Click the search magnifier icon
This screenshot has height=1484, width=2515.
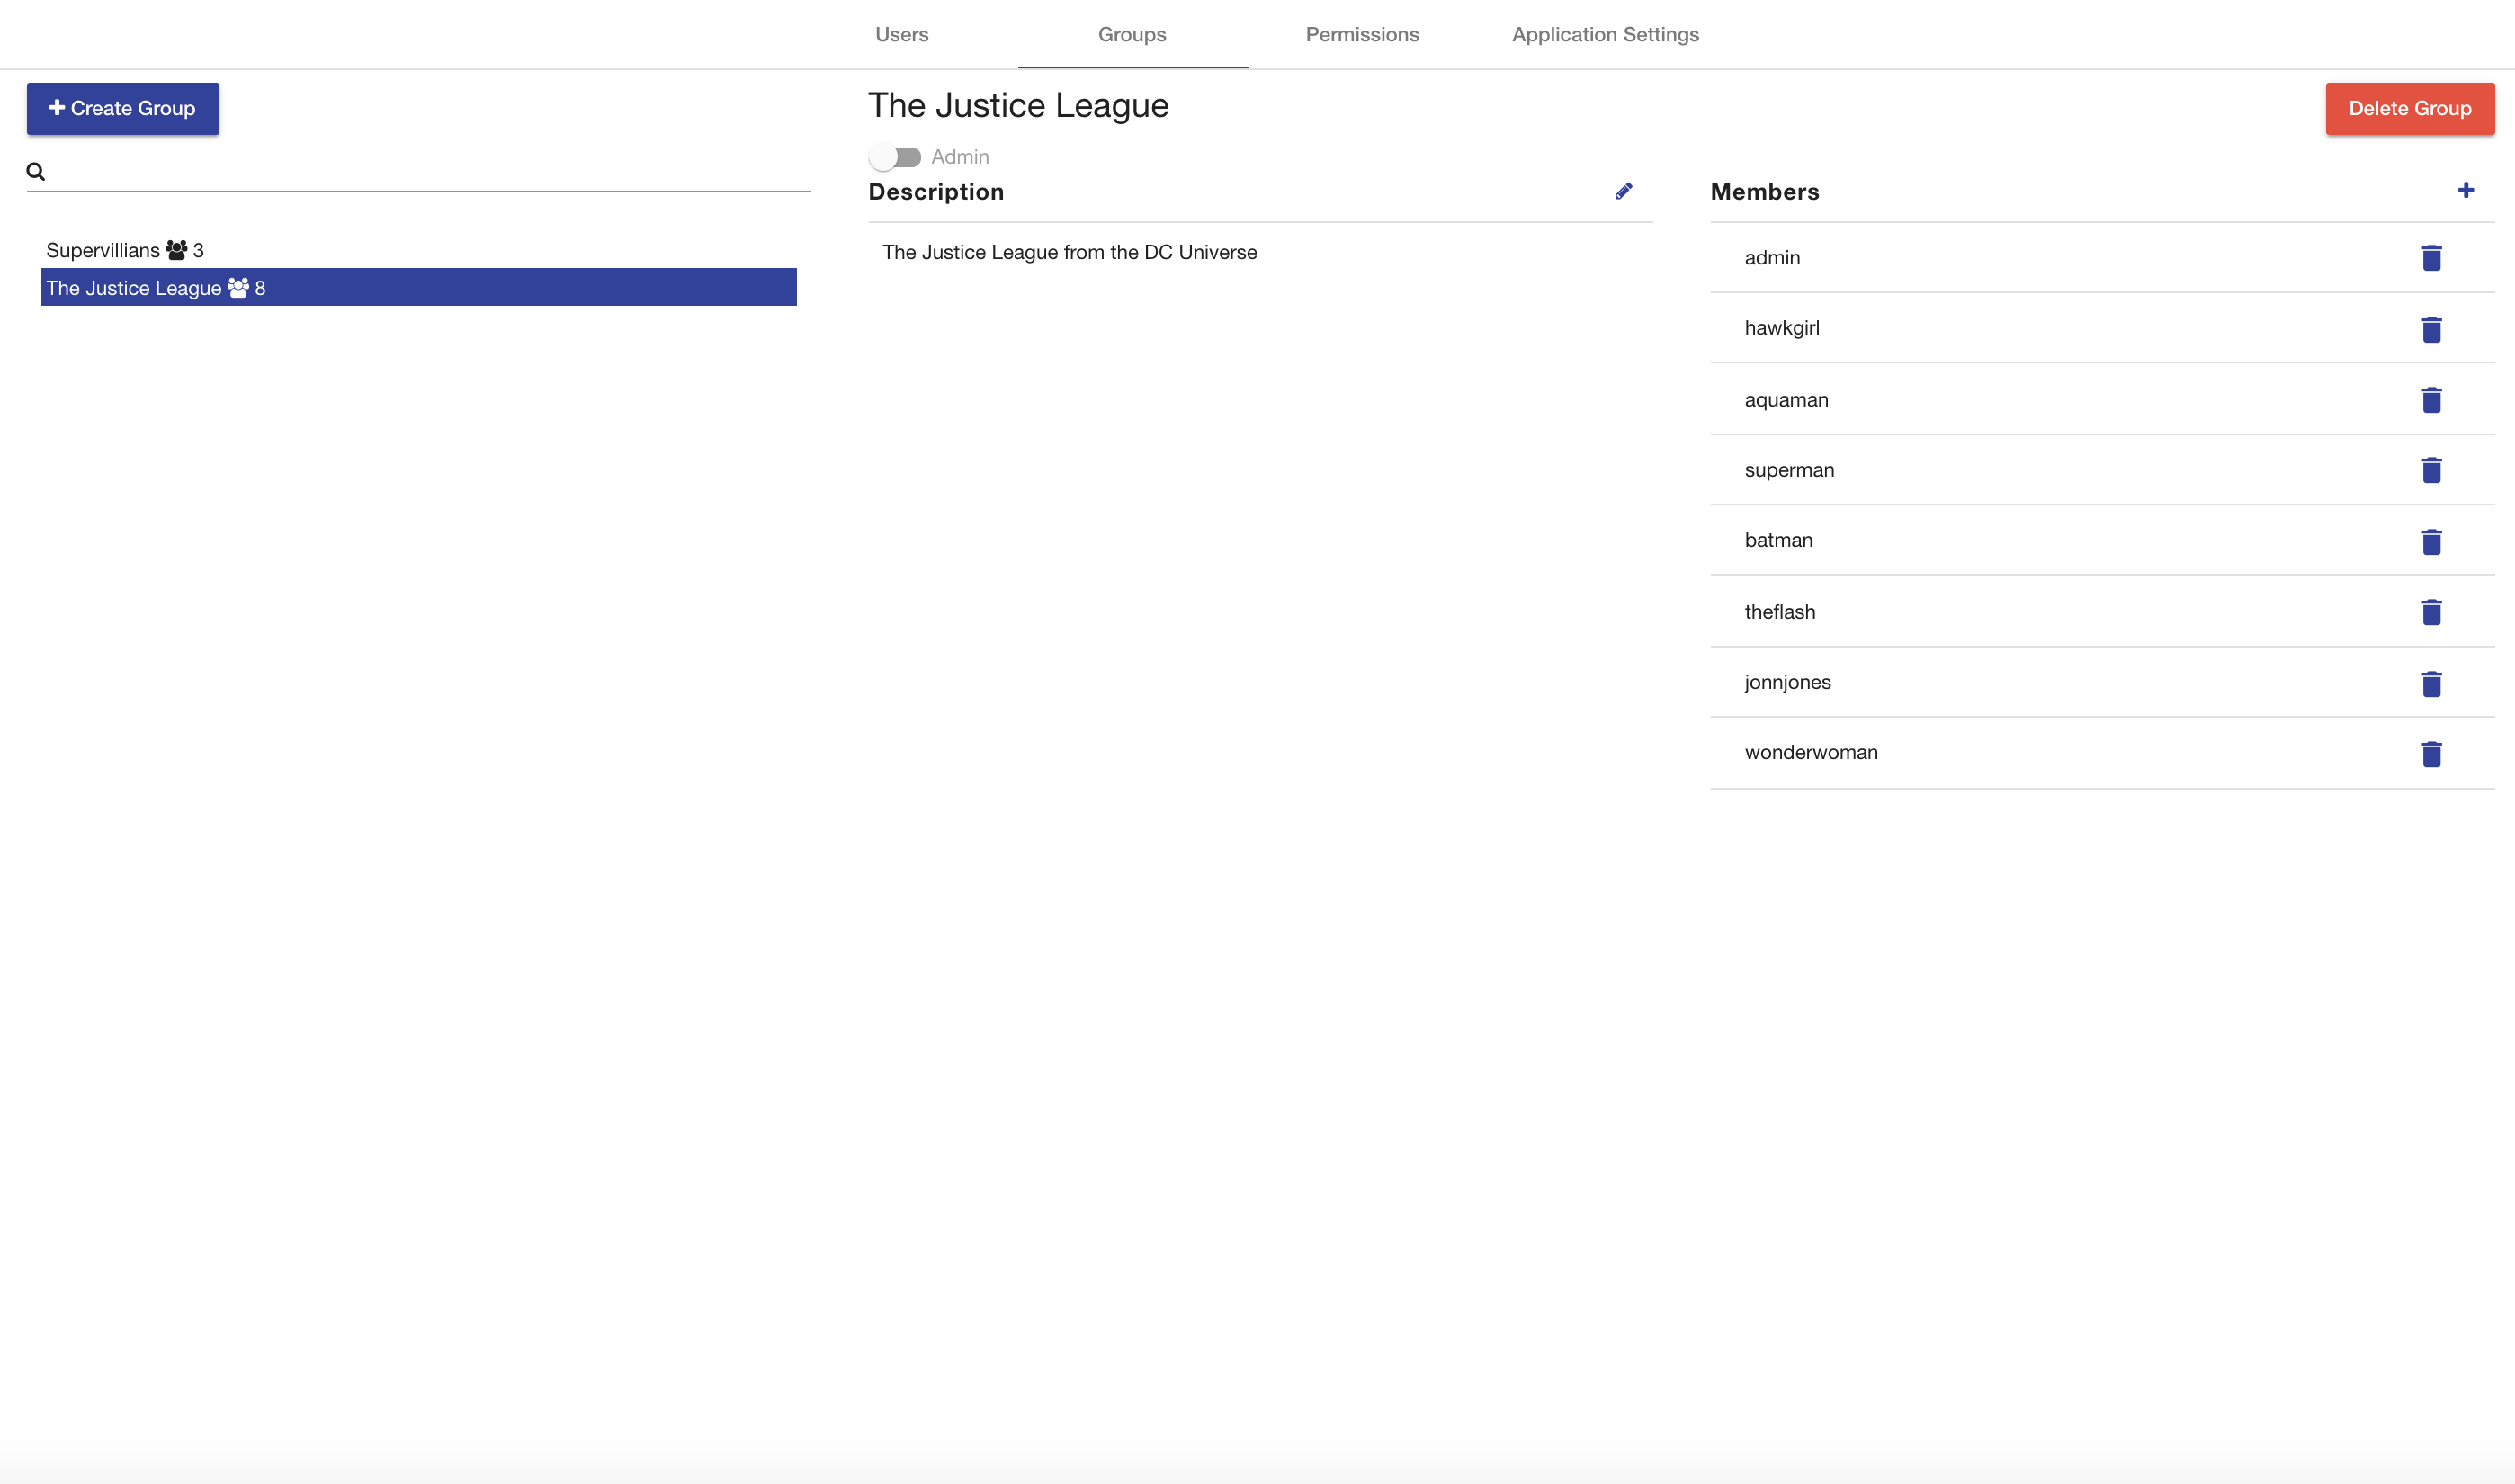point(35,171)
